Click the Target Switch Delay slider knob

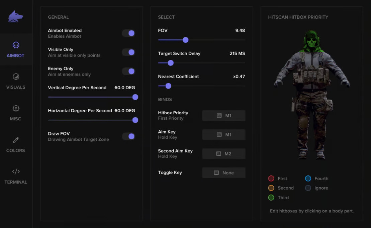pyautogui.click(x=171, y=63)
